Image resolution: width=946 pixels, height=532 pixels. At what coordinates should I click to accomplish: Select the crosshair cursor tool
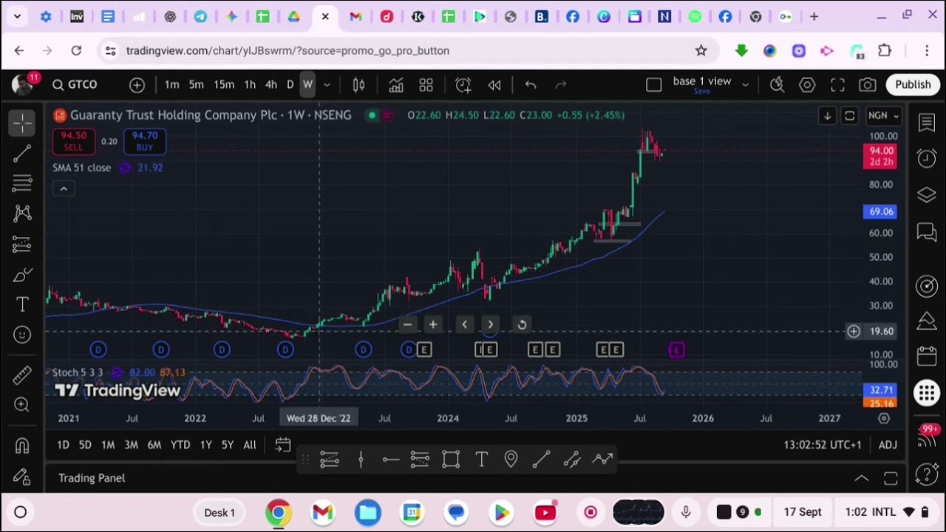pyautogui.click(x=22, y=123)
